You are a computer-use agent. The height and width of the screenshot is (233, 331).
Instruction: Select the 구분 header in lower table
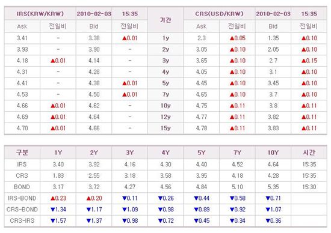(x=22, y=153)
